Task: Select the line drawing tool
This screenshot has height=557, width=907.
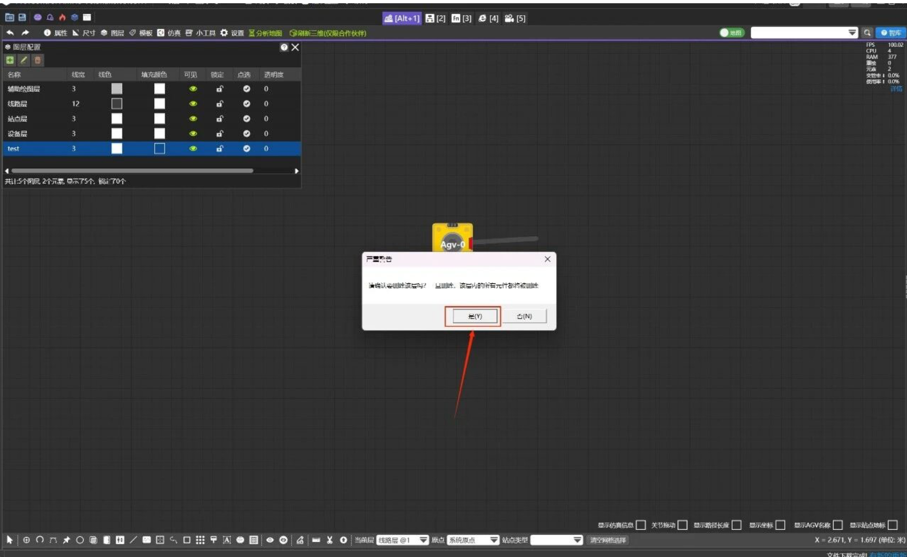Action: click(134, 540)
